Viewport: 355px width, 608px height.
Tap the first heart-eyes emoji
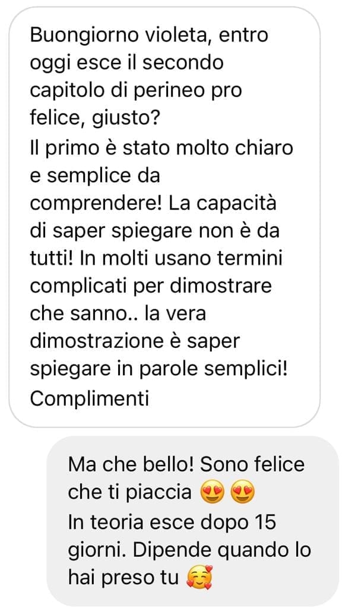pyautogui.click(x=213, y=493)
